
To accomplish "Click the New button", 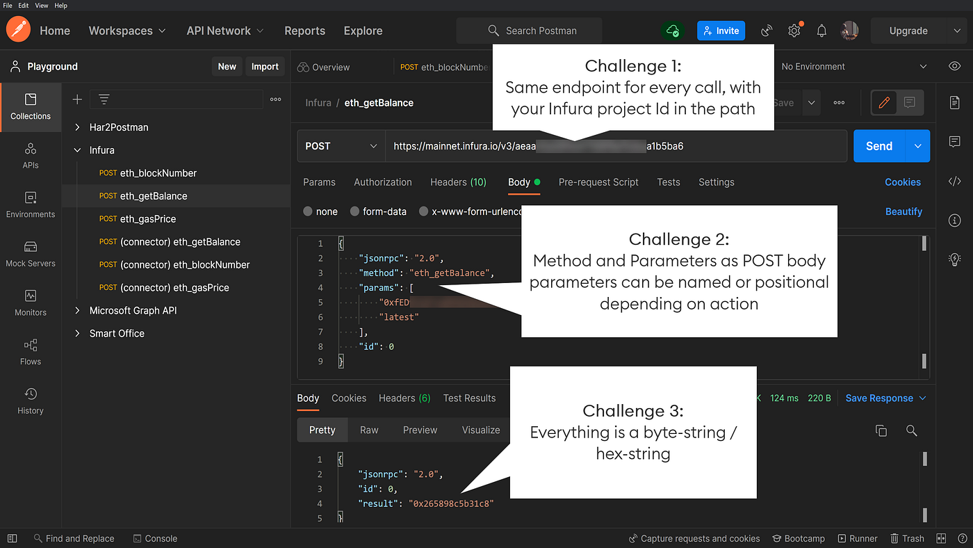I will pyautogui.click(x=227, y=67).
